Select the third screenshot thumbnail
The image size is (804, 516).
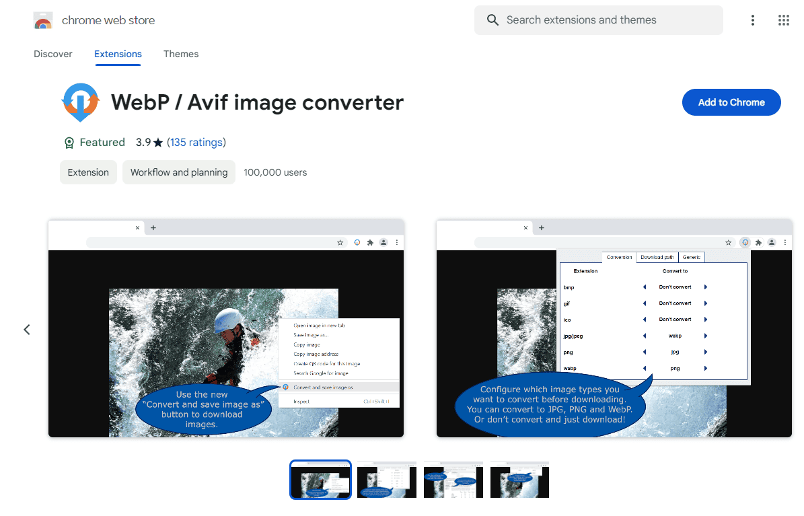pyautogui.click(x=453, y=480)
